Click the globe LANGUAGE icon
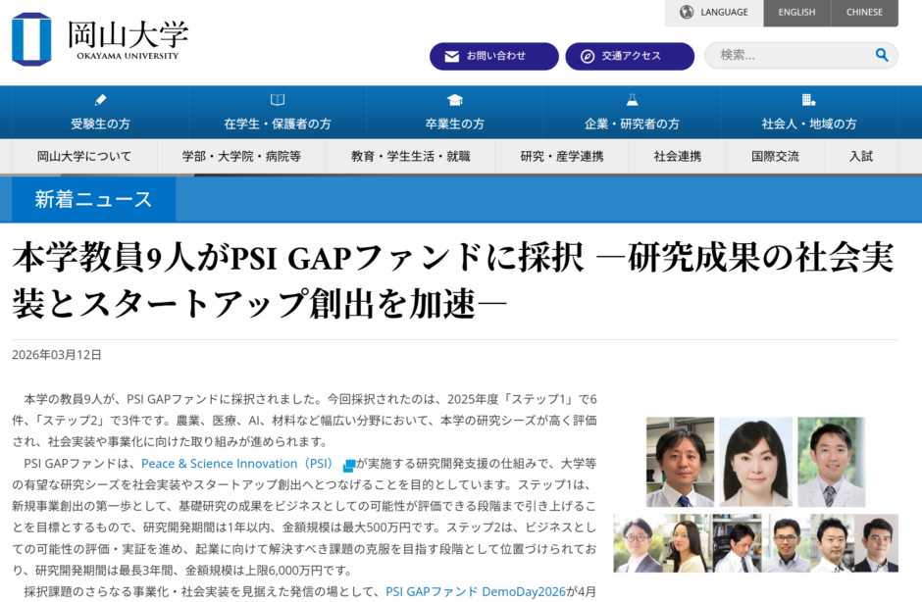This screenshot has height=602, width=922. click(x=687, y=13)
